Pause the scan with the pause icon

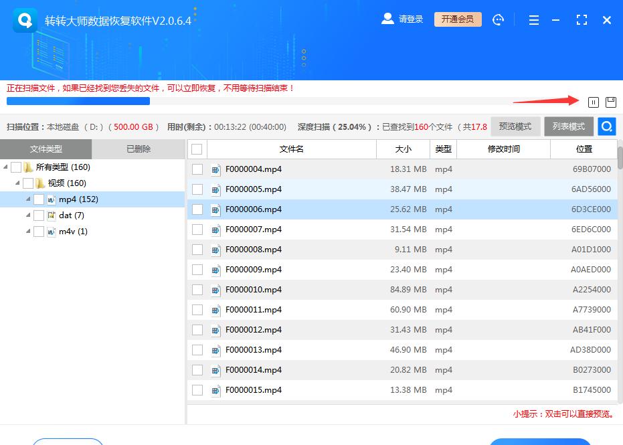pyautogui.click(x=593, y=102)
